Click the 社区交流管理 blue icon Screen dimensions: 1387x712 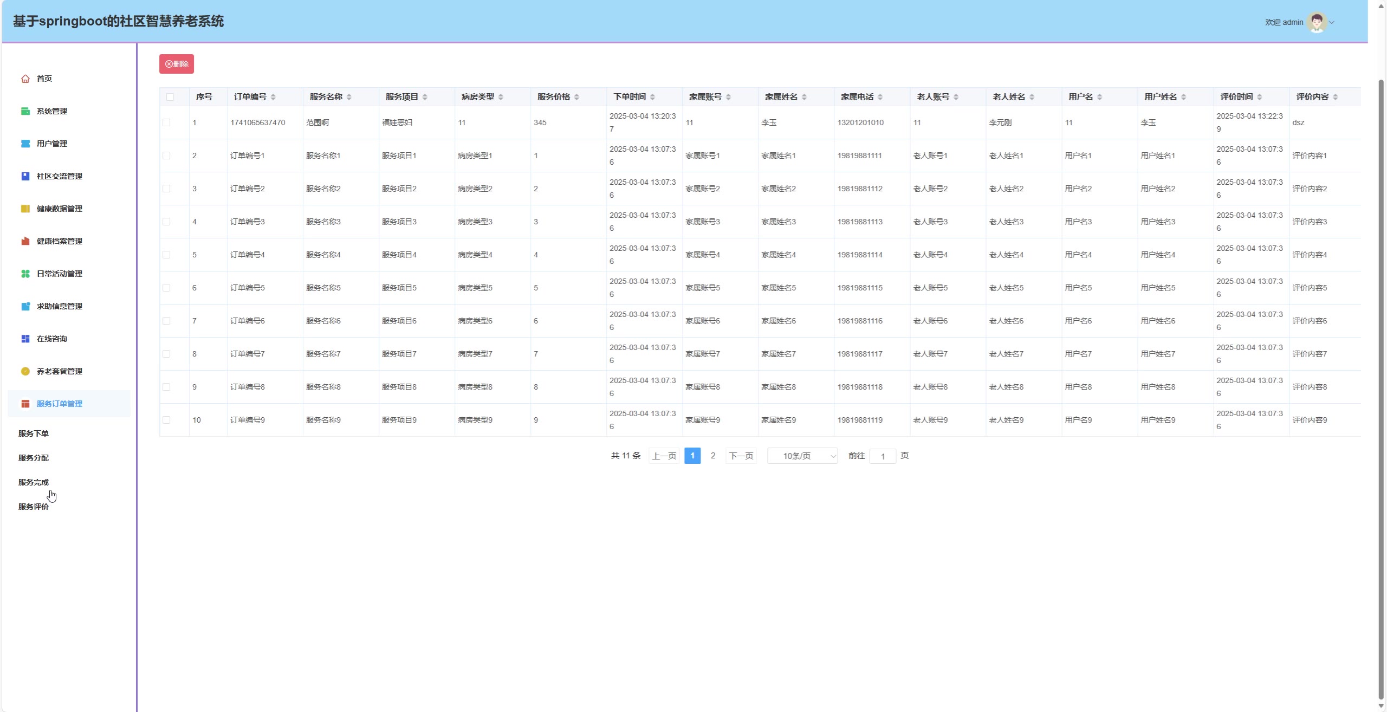pyautogui.click(x=25, y=176)
